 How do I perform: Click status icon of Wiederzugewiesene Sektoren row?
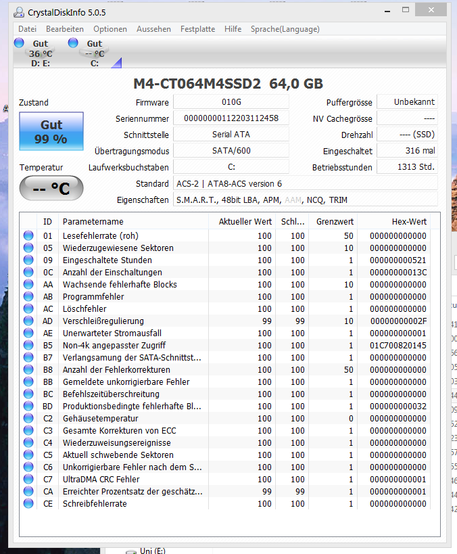28,248
